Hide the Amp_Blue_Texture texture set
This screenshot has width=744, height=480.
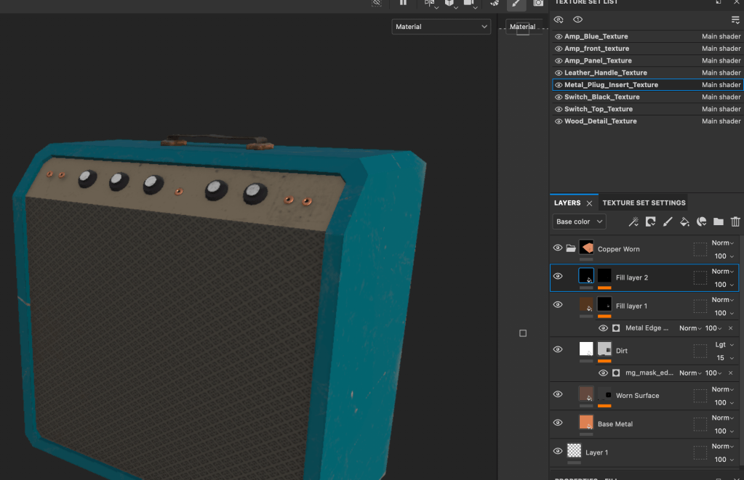[x=559, y=36]
